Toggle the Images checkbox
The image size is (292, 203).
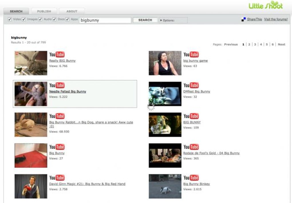tap(24, 19)
